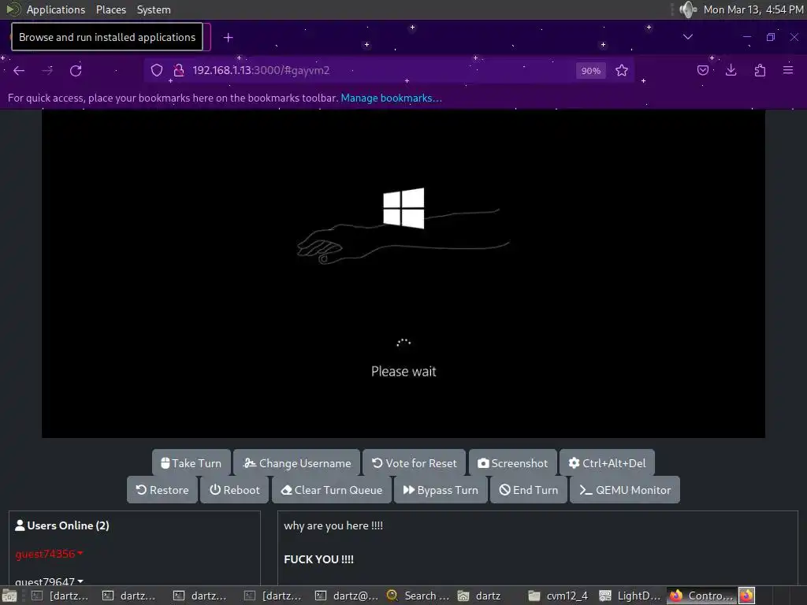Open the Places menu
Screen dimensions: 807x605
[x=110, y=9]
